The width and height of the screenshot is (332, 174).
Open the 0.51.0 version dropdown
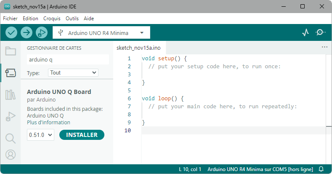point(41,135)
